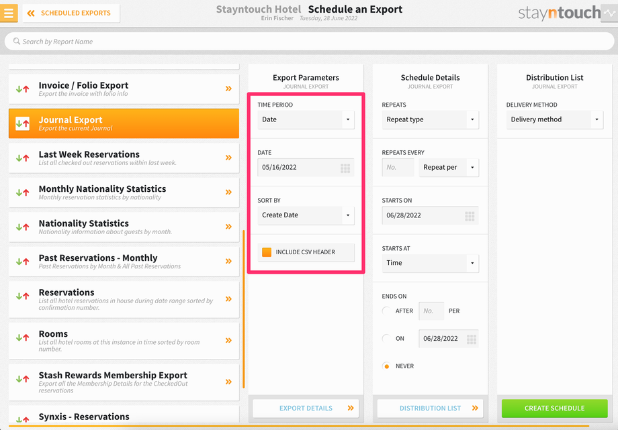Image resolution: width=618 pixels, height=430 pixels.
Task: Click Journal Export up-down arrows icon
Action: [22, 123]
